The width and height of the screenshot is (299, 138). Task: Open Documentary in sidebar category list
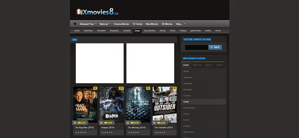click(x=204, y=108)
